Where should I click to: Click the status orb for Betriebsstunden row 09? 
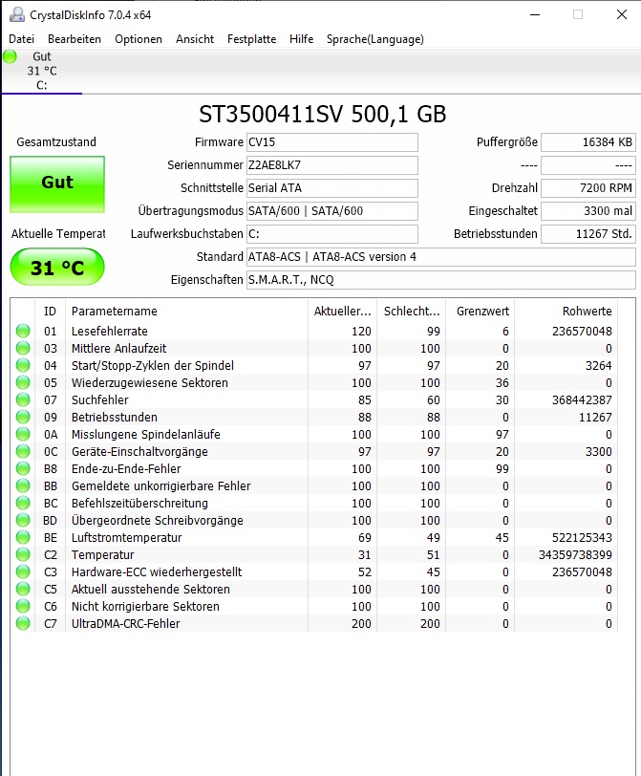[x=23, y=418]
